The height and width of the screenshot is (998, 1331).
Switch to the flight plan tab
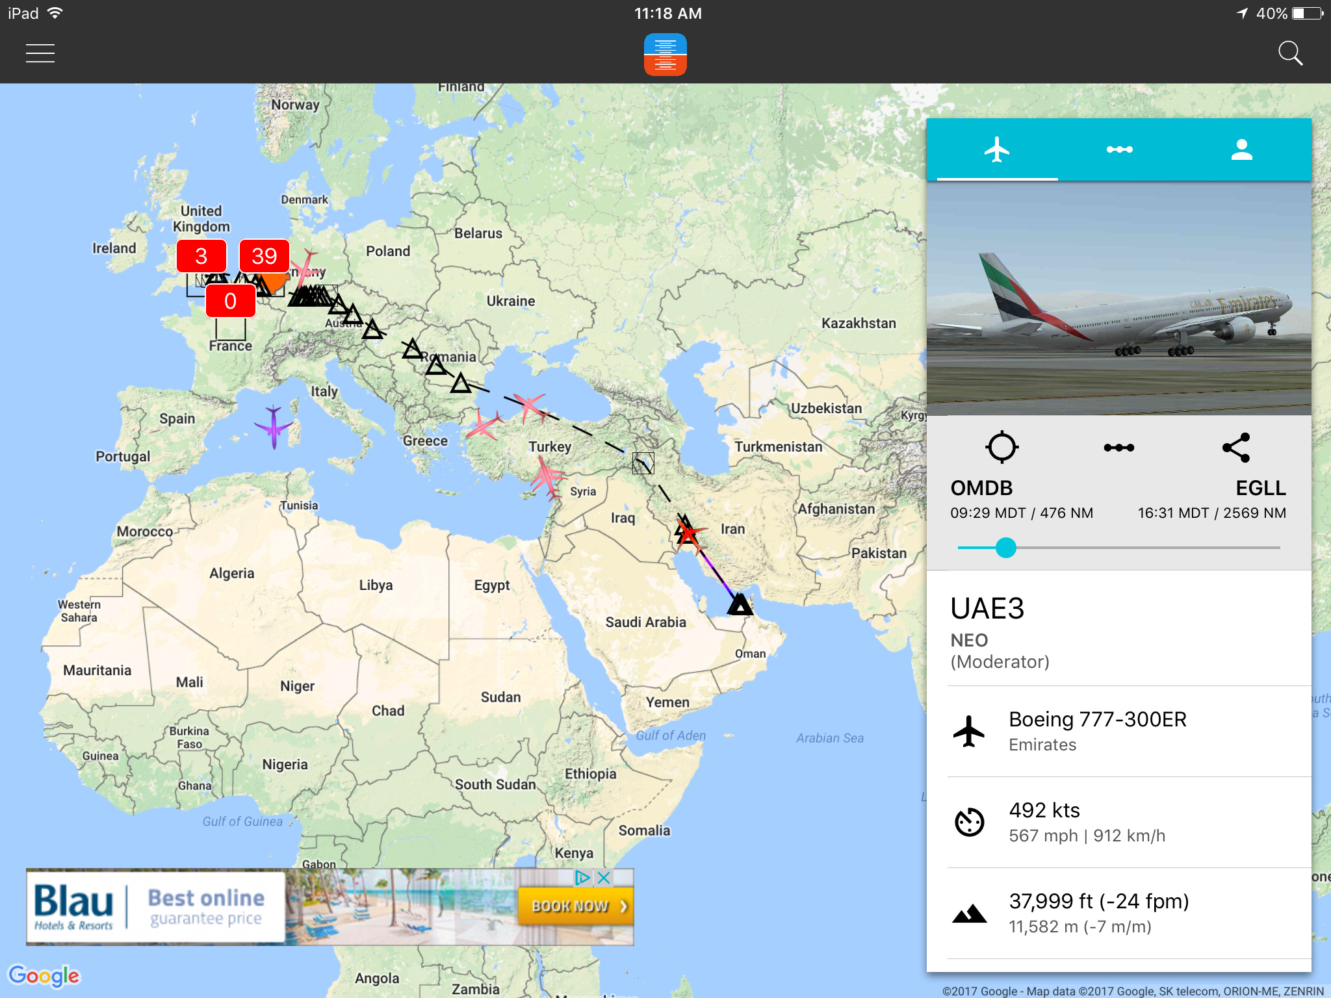click(1119, 149)
